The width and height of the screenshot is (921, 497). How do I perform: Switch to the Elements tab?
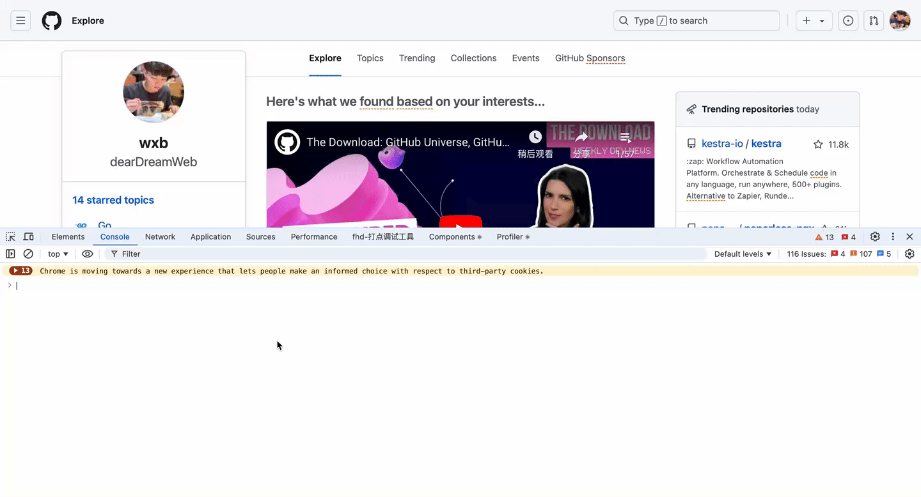[68, 236]
